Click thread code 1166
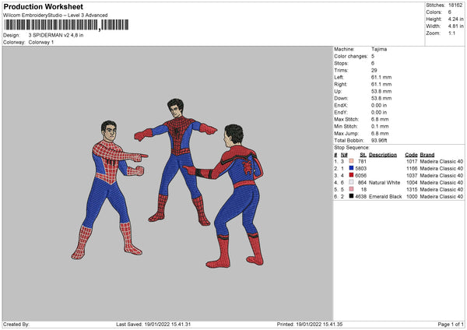 click(412, 169)
